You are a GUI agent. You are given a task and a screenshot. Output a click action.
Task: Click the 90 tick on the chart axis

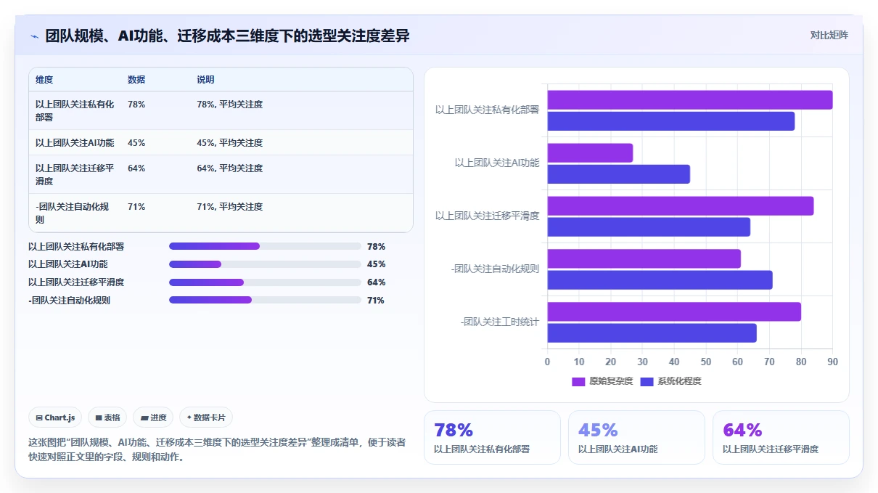click(x=832, y=362)
